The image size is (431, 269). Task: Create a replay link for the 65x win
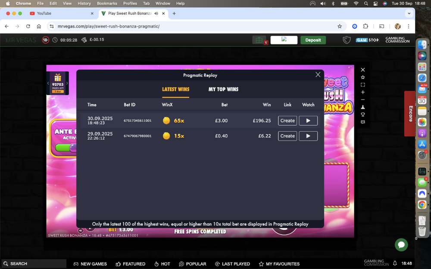click(x=287, y=121)
